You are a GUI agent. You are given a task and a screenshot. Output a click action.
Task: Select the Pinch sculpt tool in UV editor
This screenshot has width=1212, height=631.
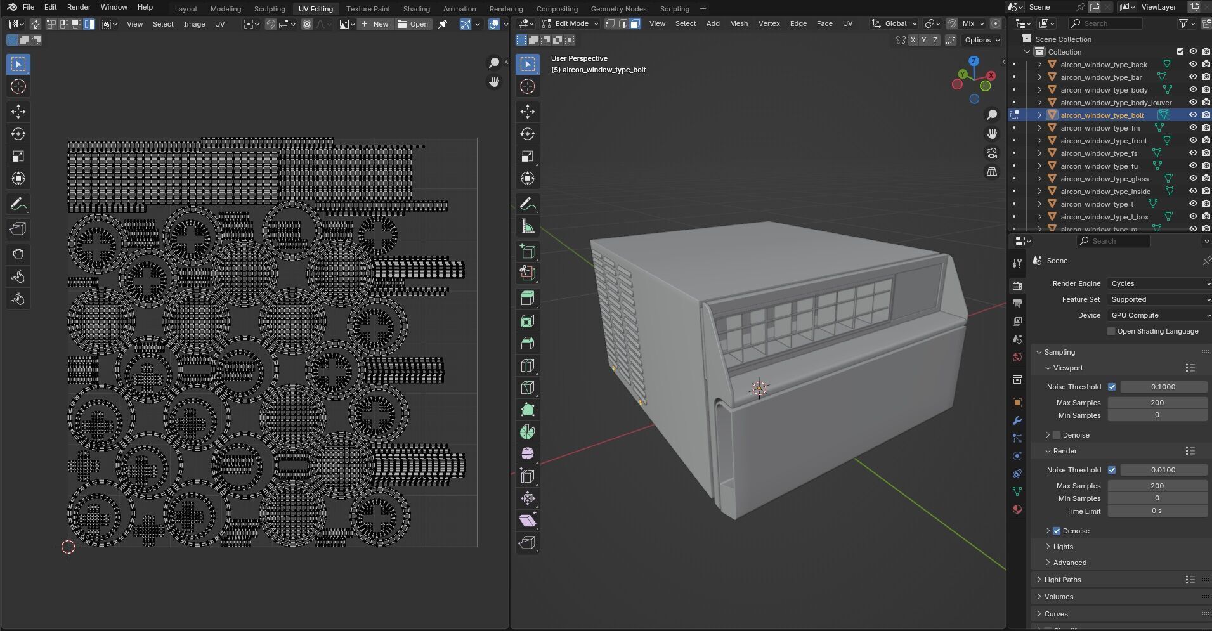[18, 299]
